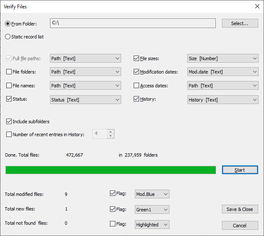Select the From Folder radio button
The height and width of the screenshot is (236, 264).
[x=8, y=24]
